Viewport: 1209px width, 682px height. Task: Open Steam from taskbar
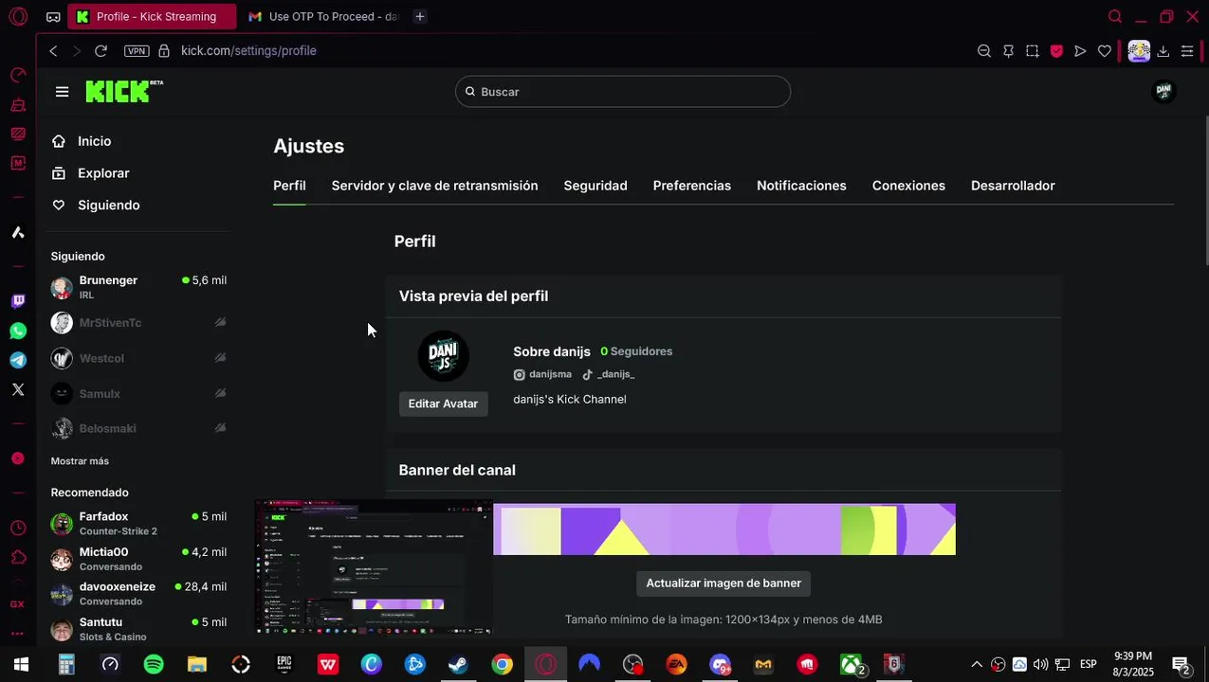coord(458,664)
